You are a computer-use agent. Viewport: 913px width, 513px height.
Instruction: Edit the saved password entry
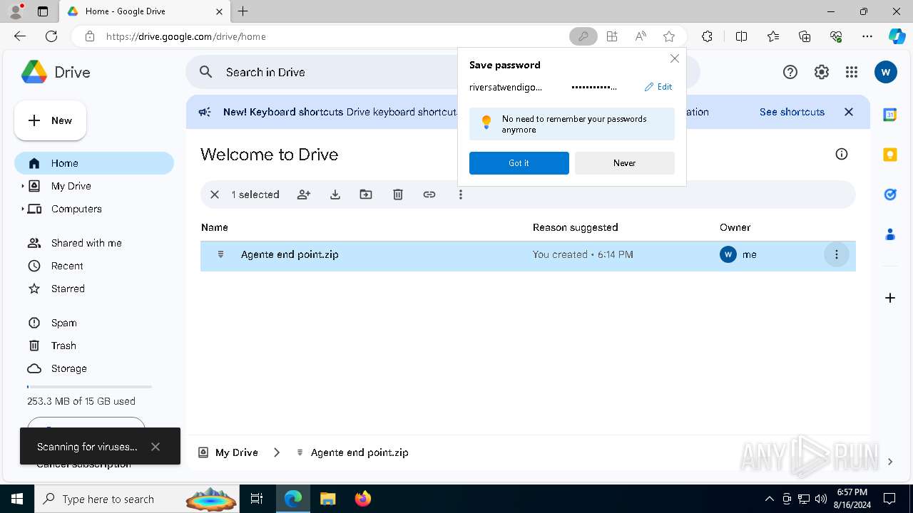658,87
